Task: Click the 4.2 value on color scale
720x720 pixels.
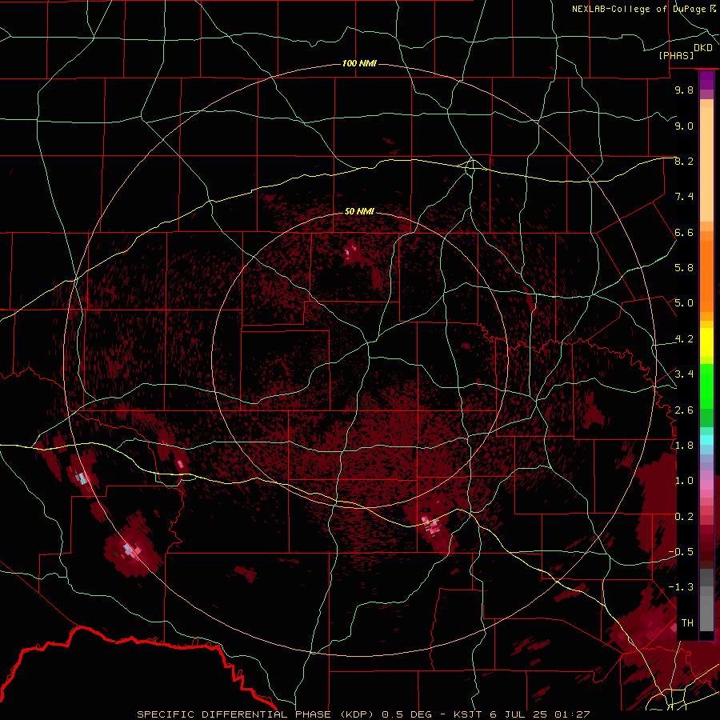Action: click(684, 339)
